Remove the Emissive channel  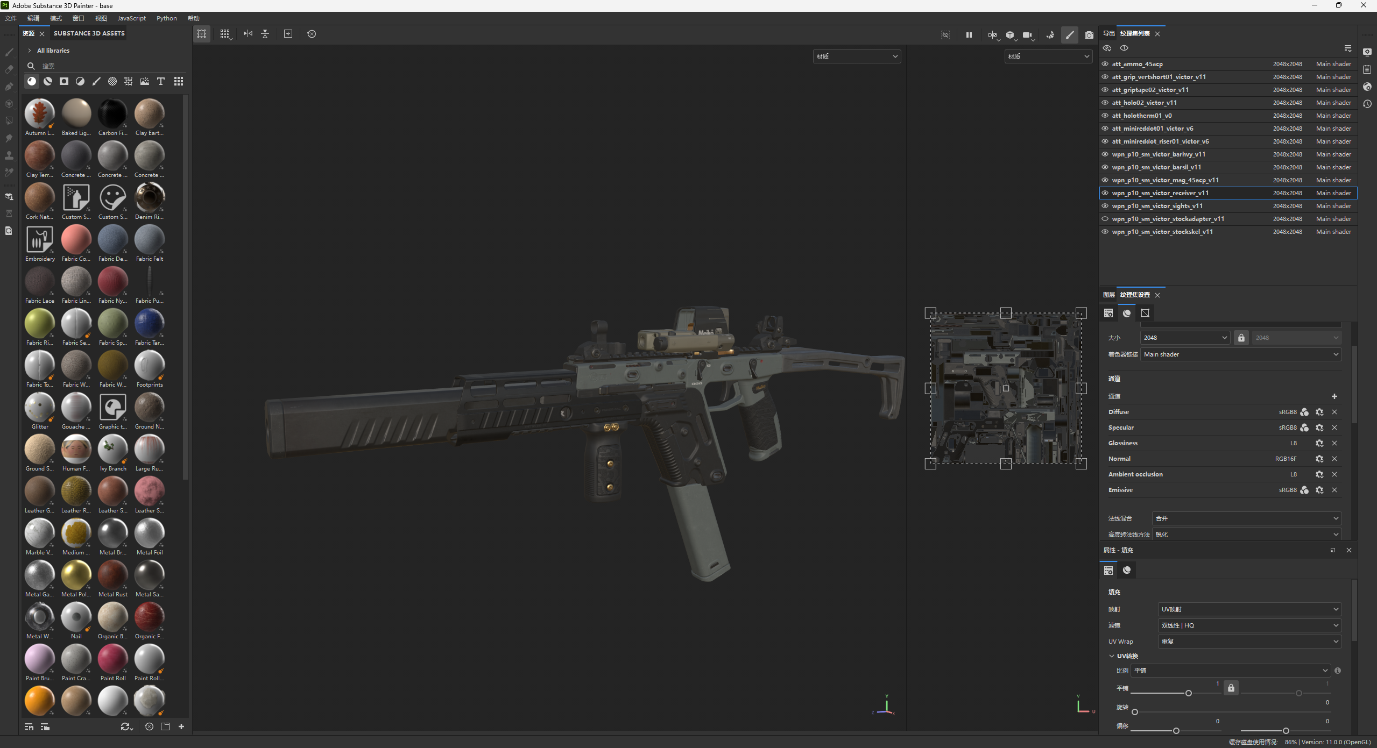tap(1334, 490)
